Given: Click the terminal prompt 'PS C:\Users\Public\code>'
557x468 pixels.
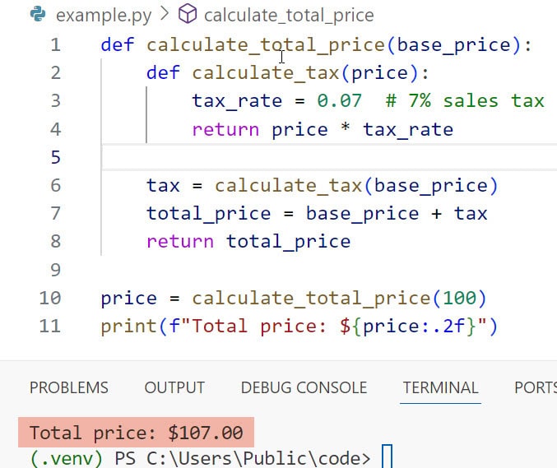Looking at the screenshot, I should pos(242,458).
